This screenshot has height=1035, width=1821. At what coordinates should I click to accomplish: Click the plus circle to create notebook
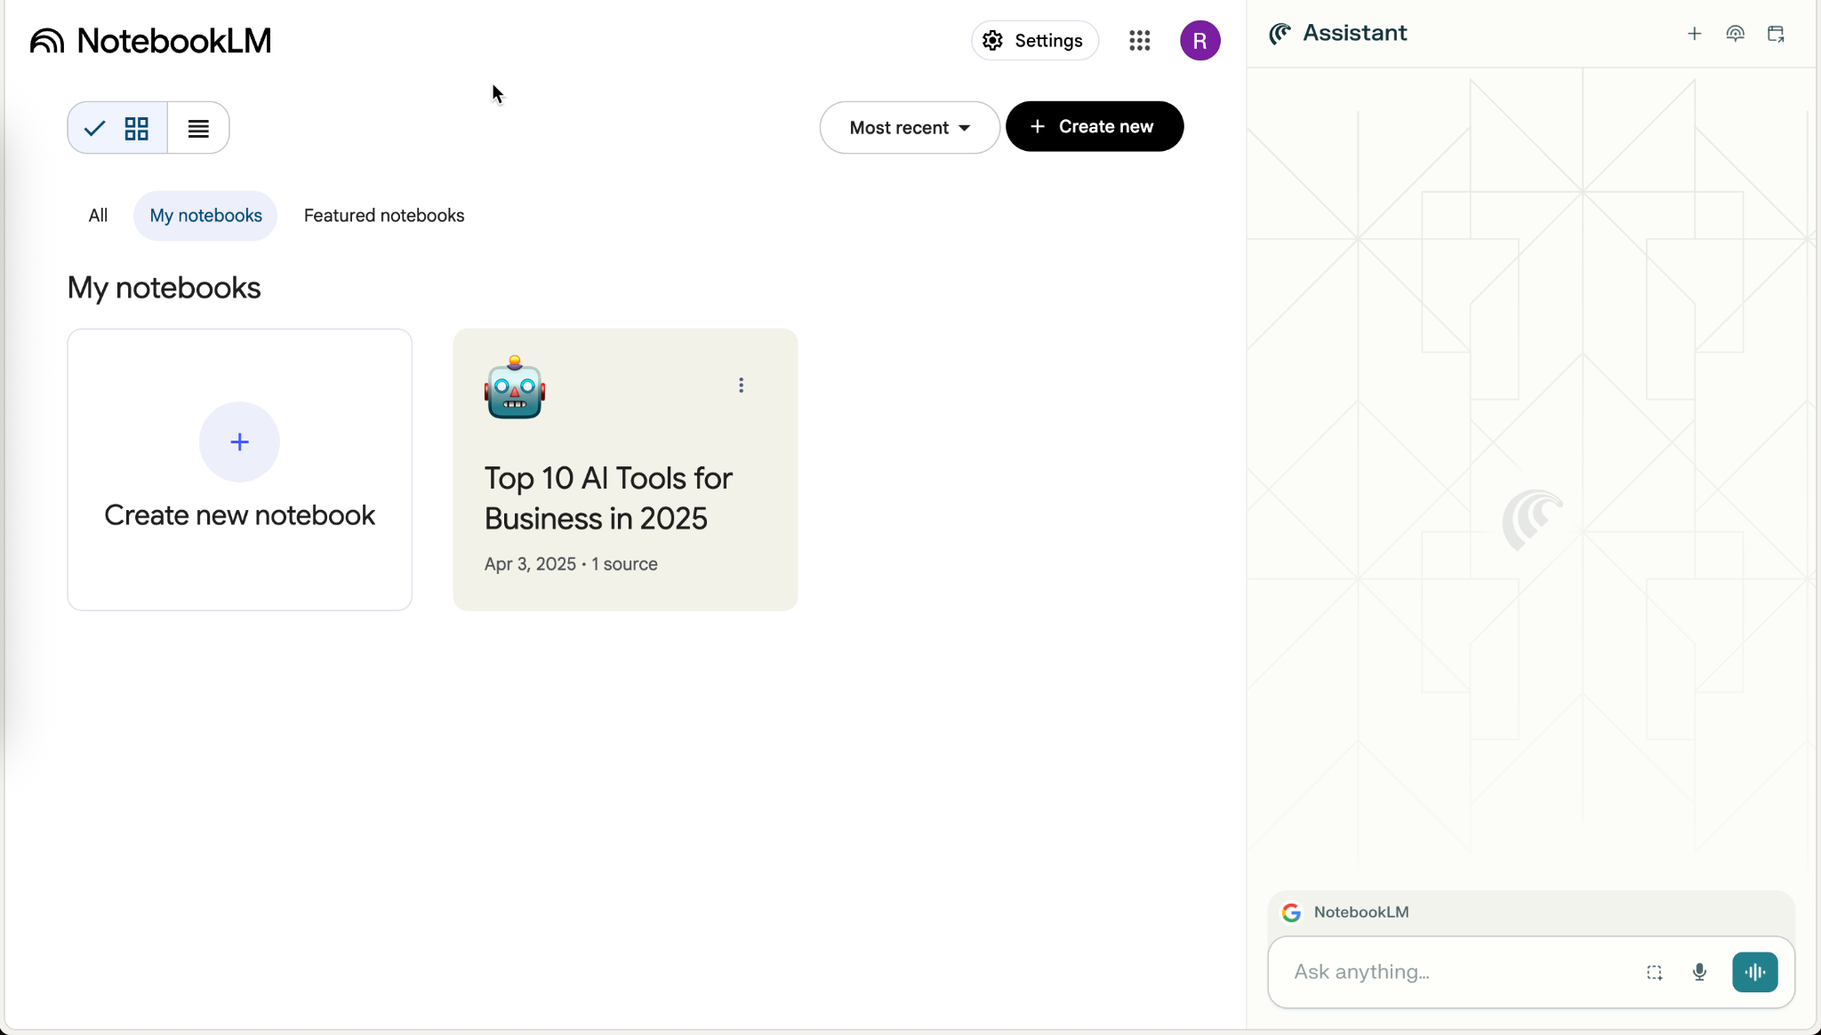pyautogui.click(x=239, y=442)
